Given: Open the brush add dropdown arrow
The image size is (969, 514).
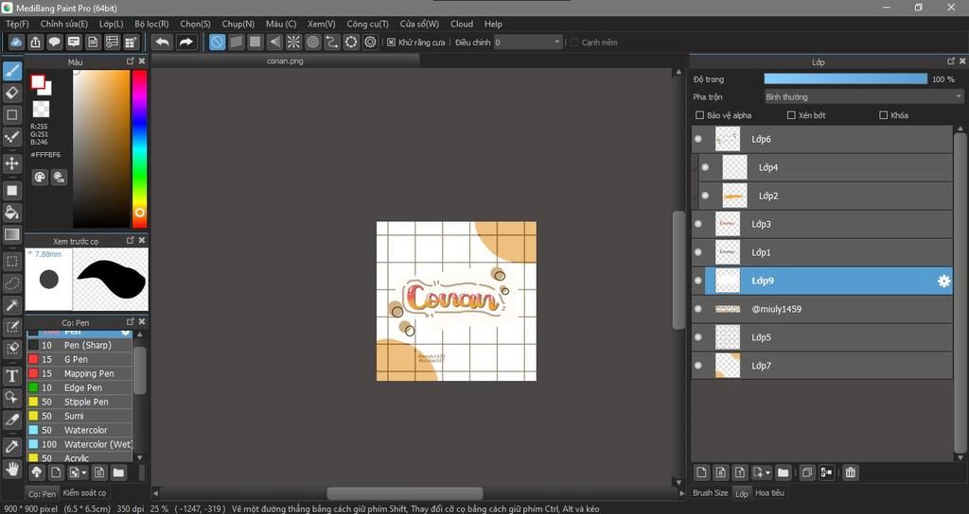Looking at the screenshot, I should [84, 472].
